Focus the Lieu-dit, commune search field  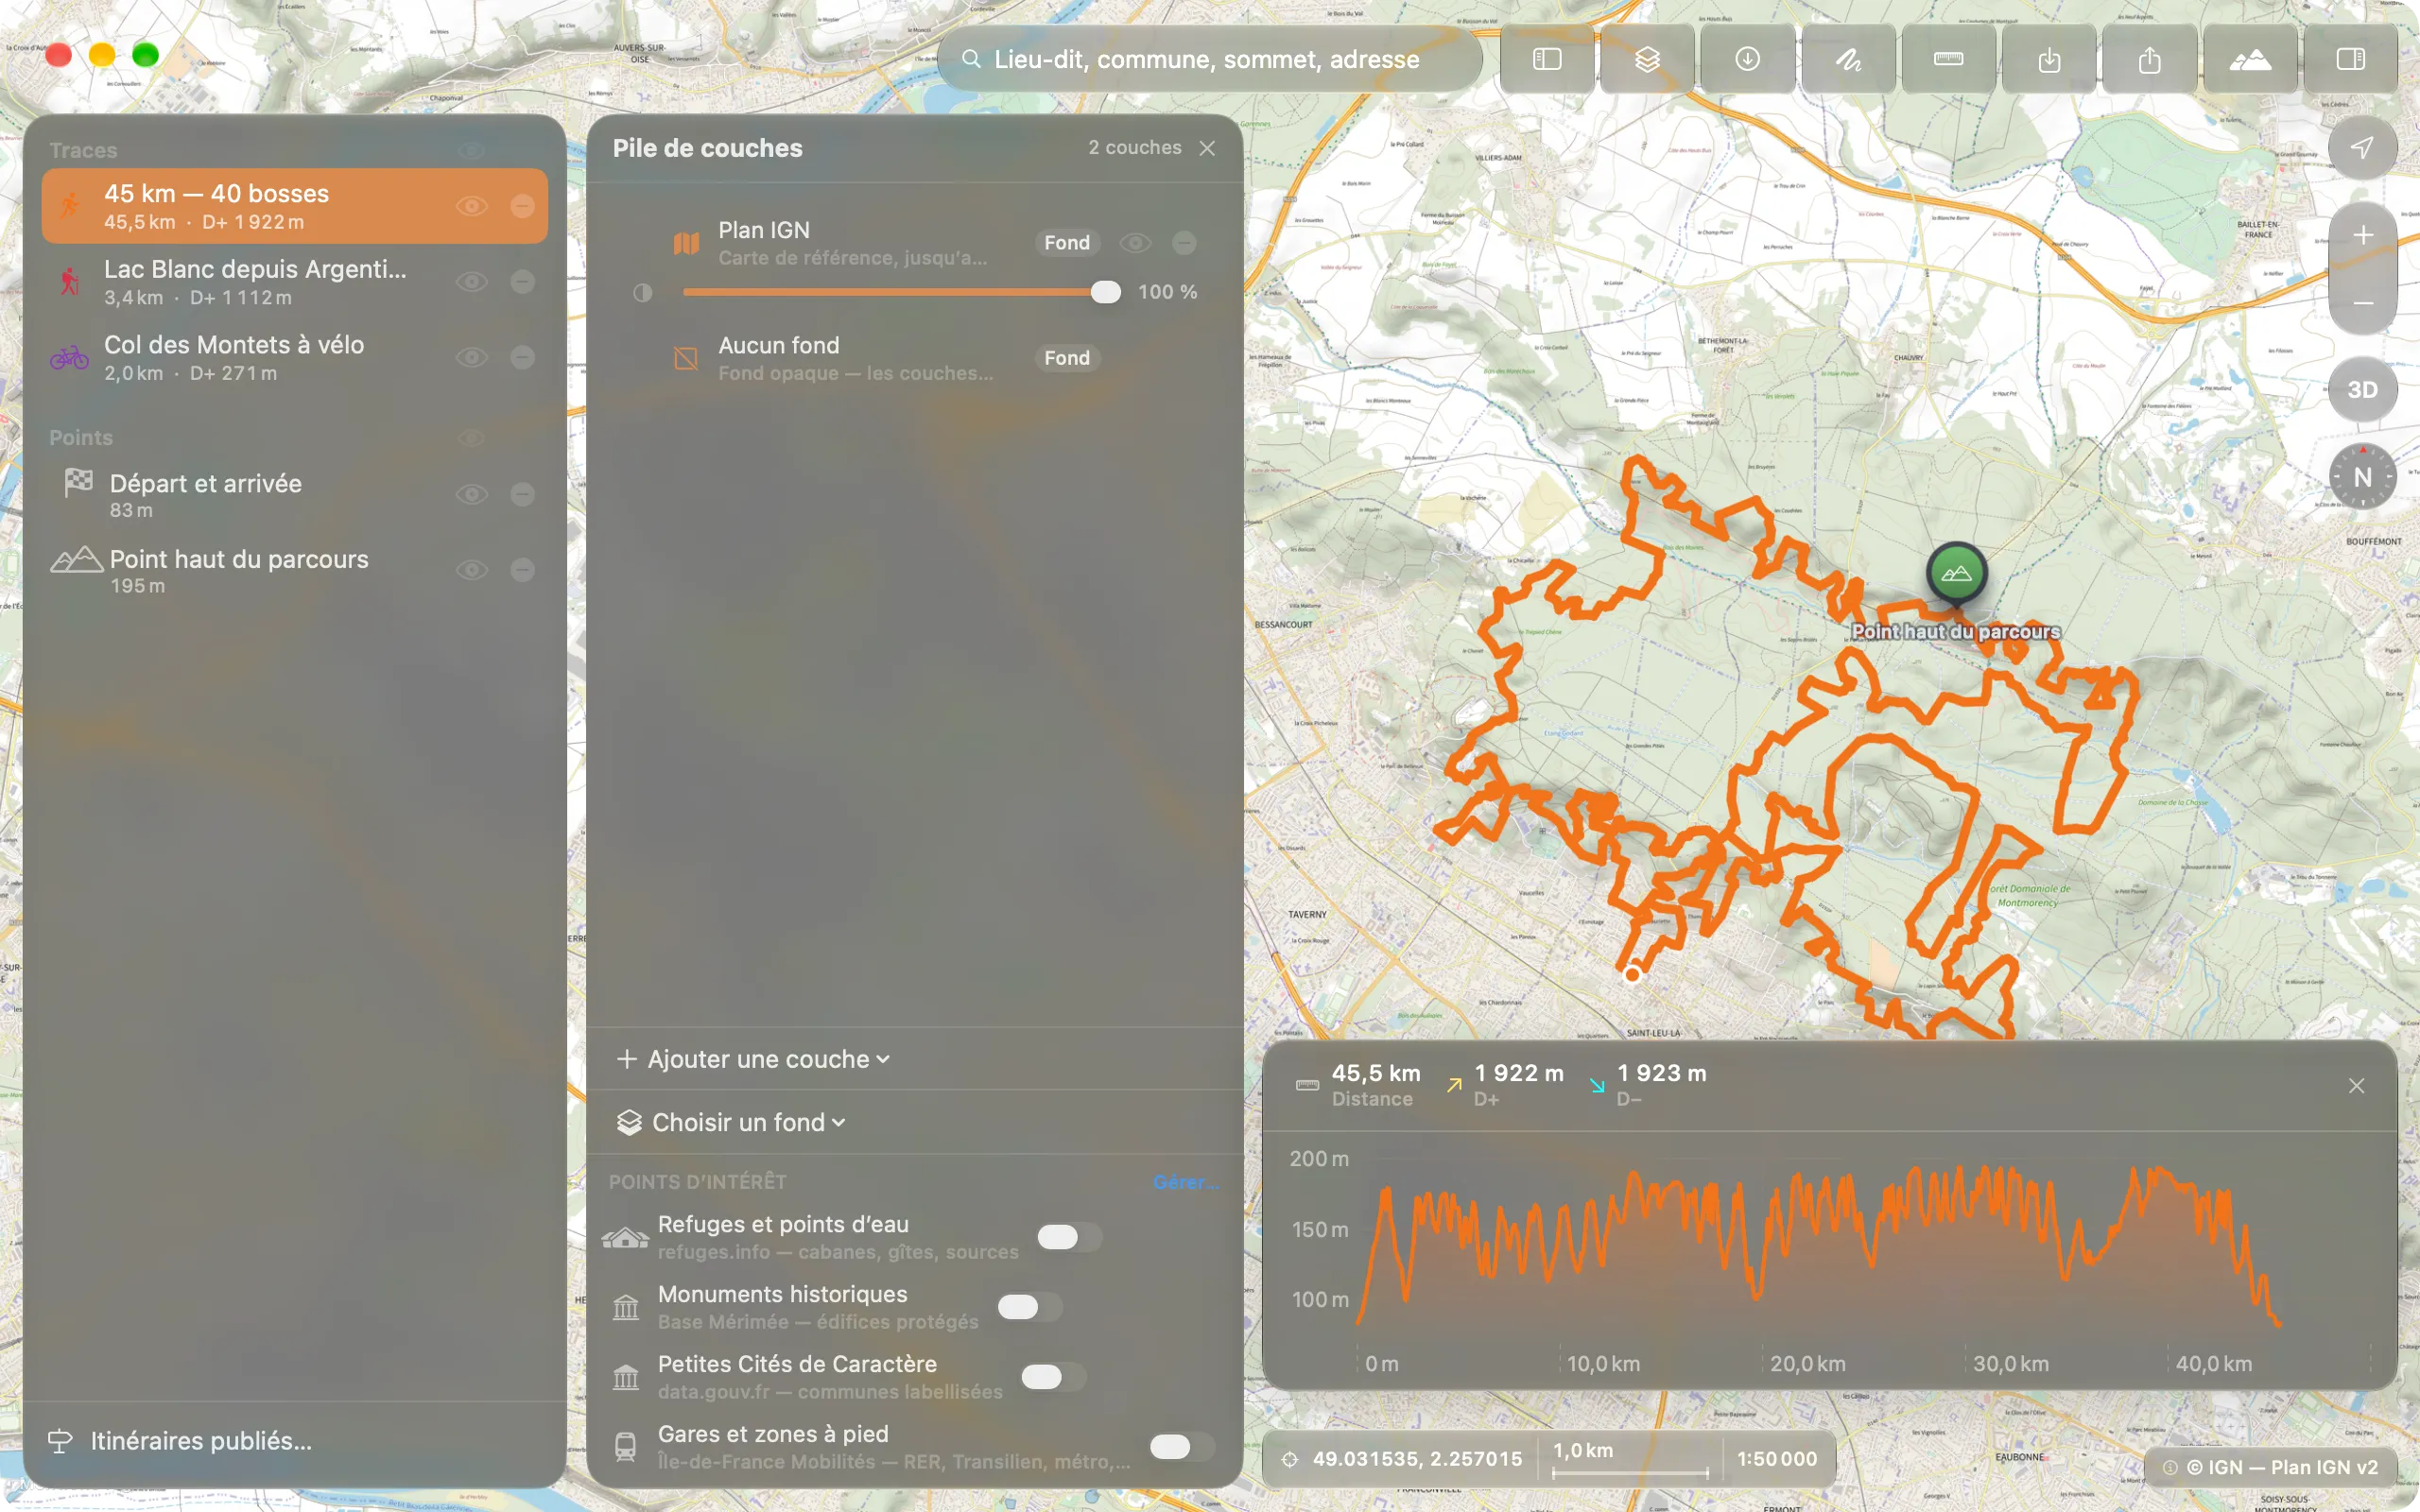pos(1210,60)
